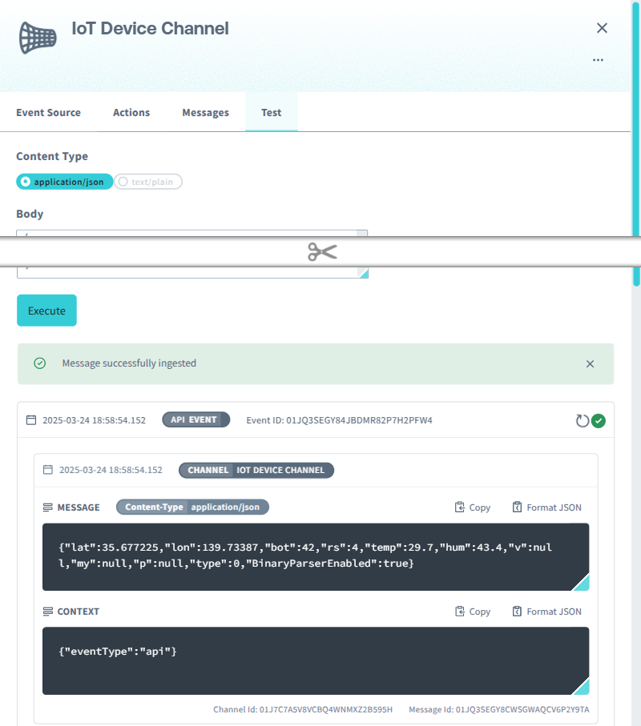Image resolution: width=641 pixels, height=726 pixels.
Task: Click the Copy icon for MESSAGE payload
Action: click(473, 507)
